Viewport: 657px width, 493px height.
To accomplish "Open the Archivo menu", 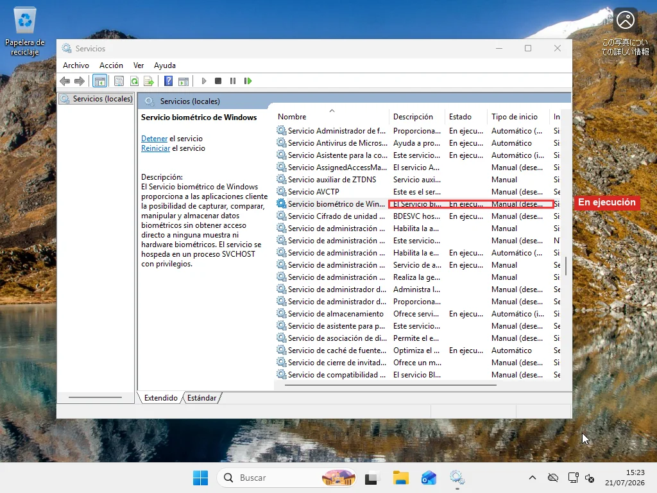I will [76, 65].
